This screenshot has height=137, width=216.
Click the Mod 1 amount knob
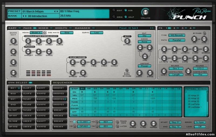[x=164, y=71]
